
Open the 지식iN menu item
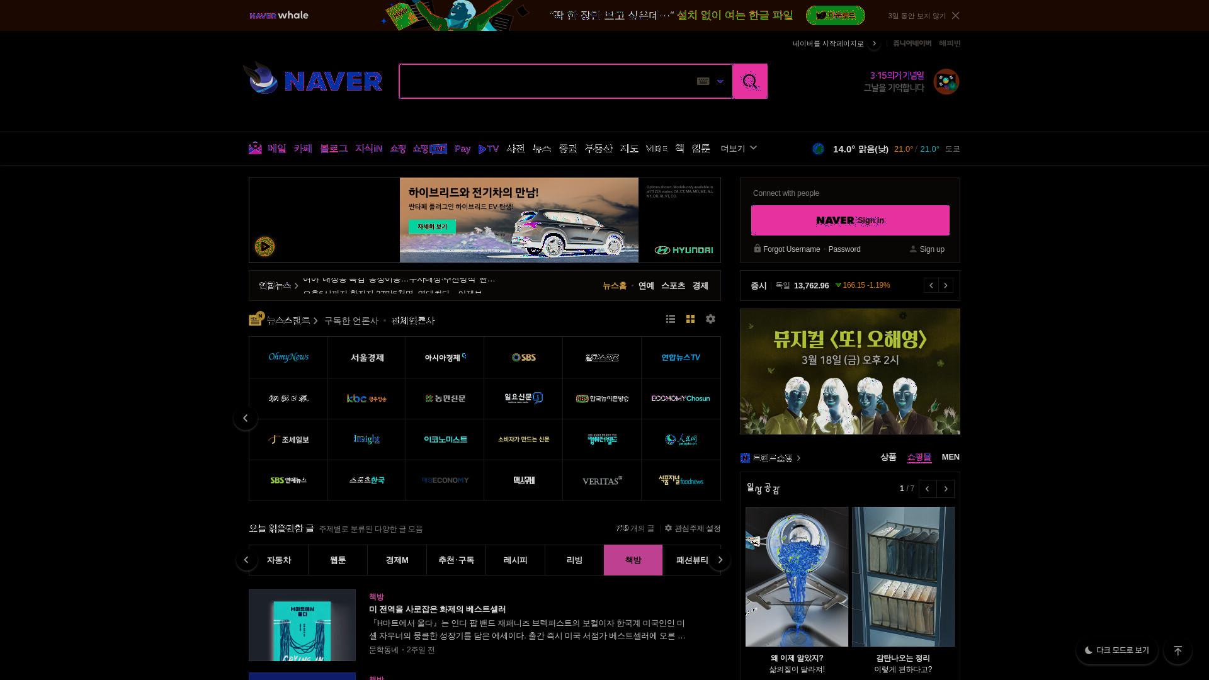(x=368, y=149)
